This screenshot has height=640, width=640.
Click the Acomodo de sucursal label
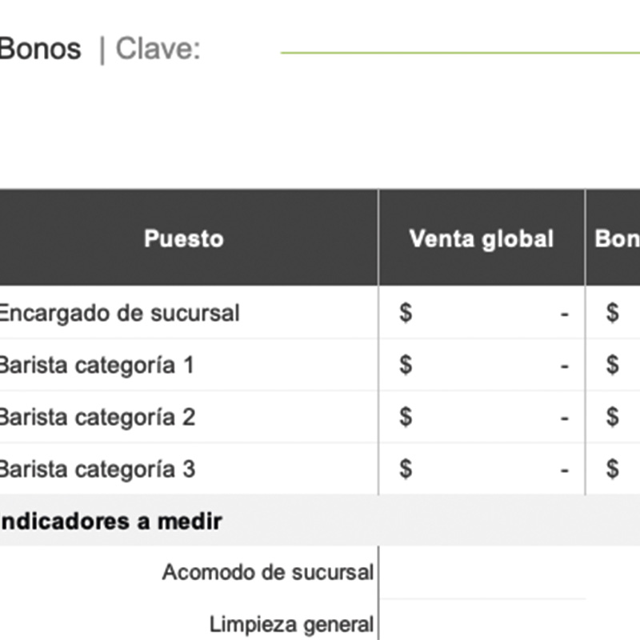coord(267,573)
